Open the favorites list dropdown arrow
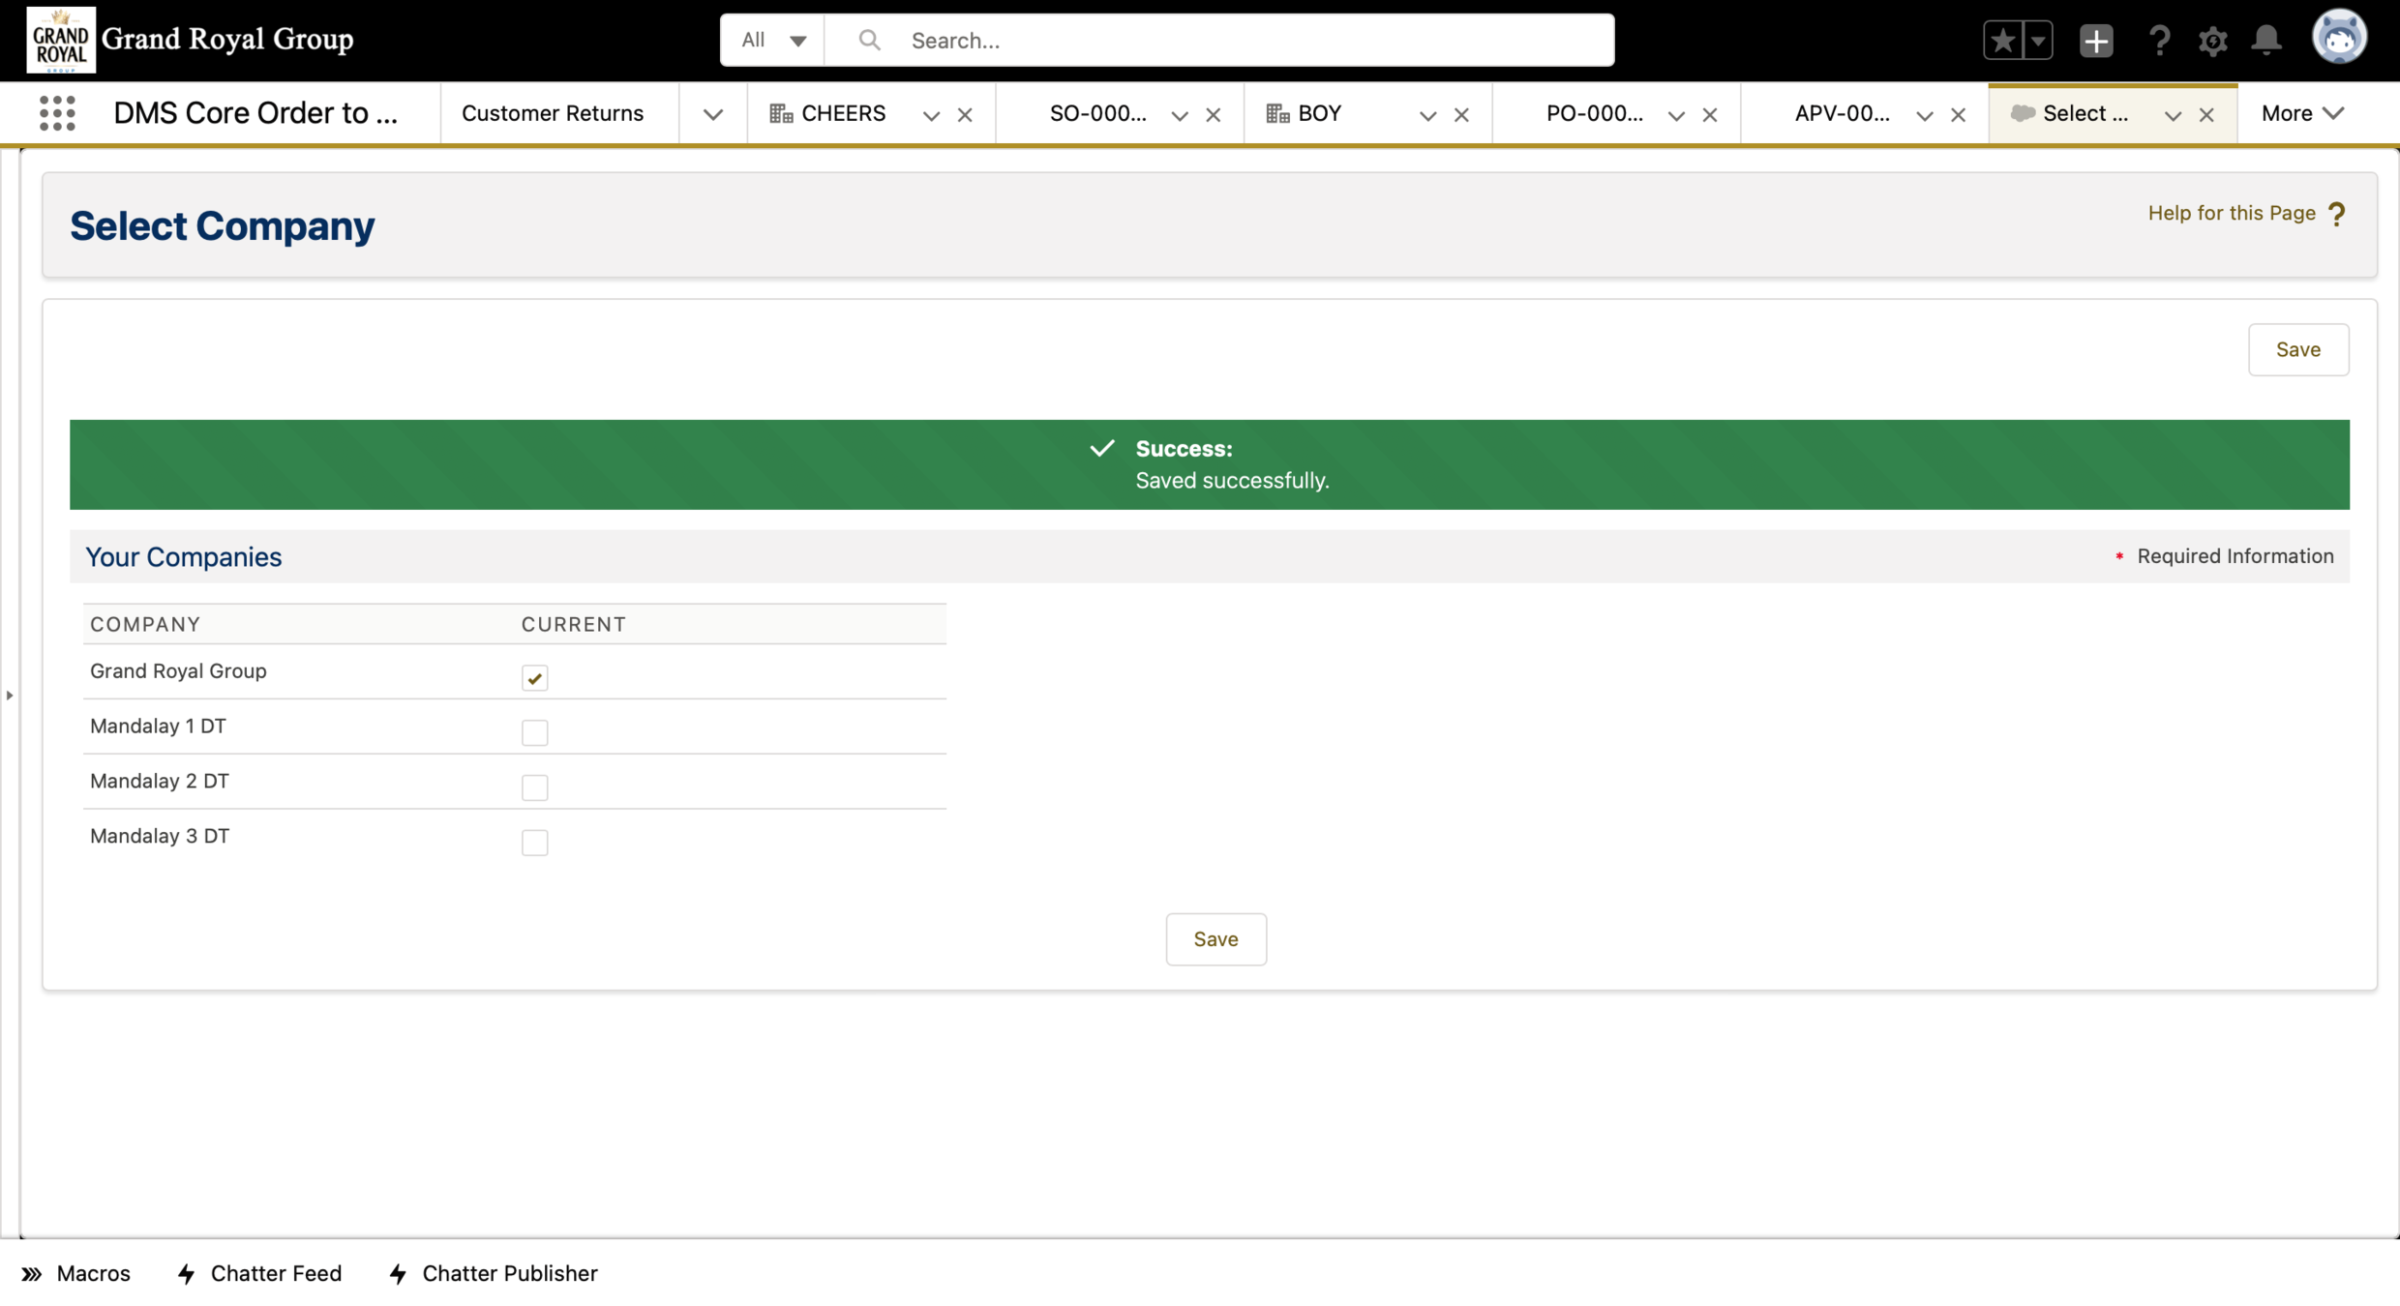This screenshot has width=2400, height=1306. [2038, 41]
